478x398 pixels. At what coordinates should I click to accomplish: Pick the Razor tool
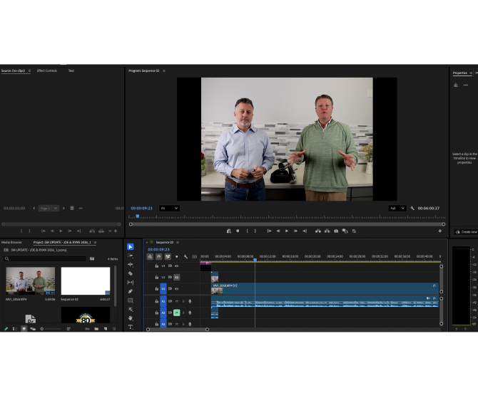coord(131,273)
